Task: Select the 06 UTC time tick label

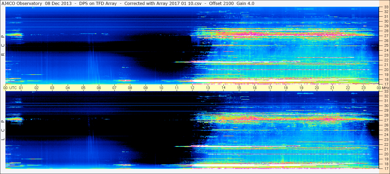Action: click(99, 88)
